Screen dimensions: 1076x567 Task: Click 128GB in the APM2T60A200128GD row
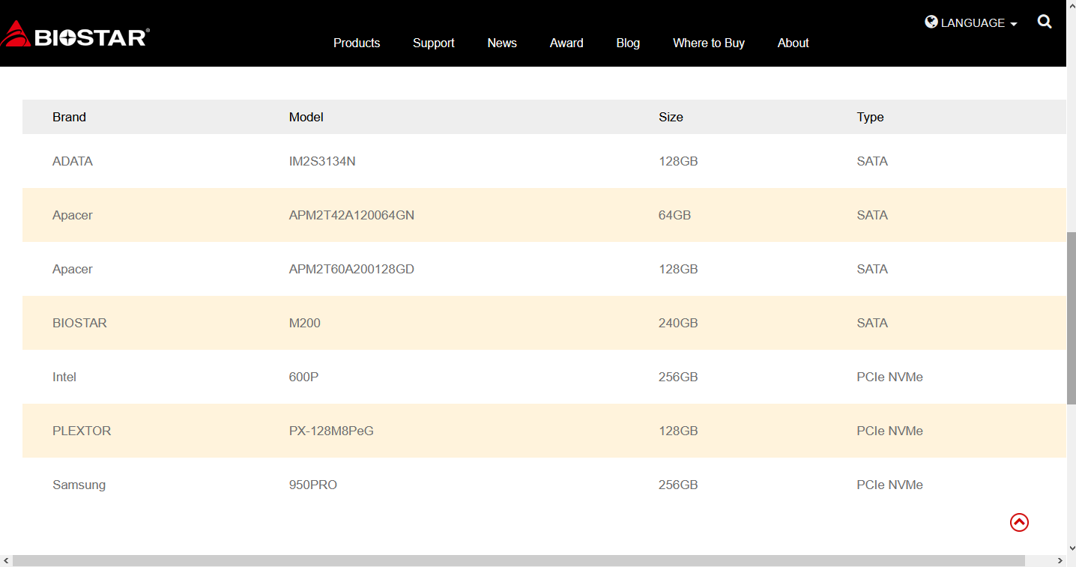[678, 269]
